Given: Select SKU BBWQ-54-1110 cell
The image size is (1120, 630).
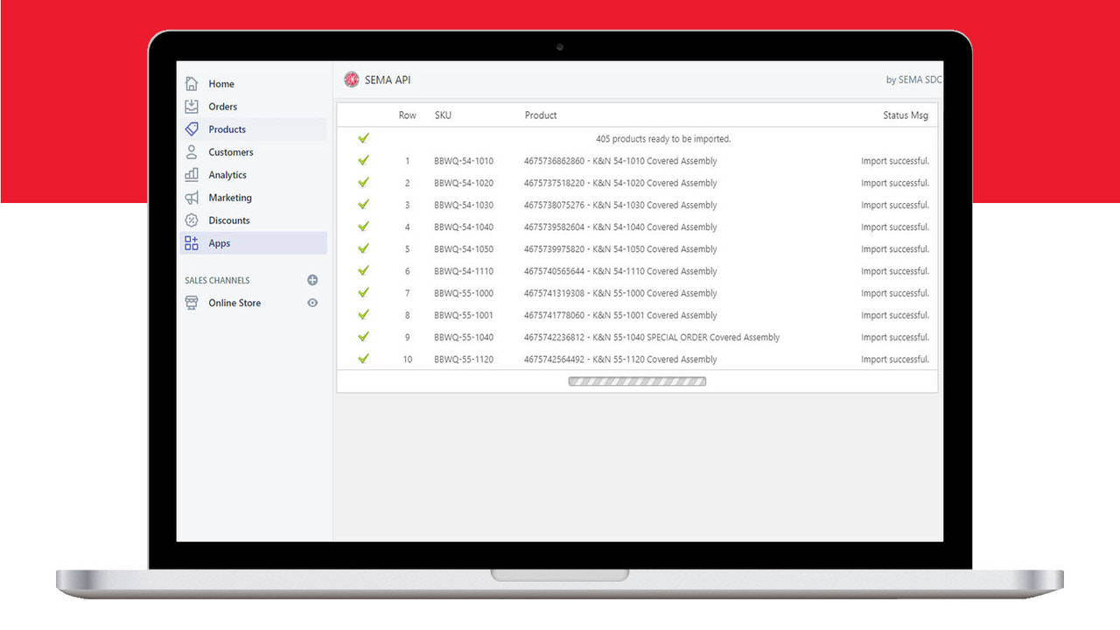Looking at the screenshot, I should tap(464, 271).
